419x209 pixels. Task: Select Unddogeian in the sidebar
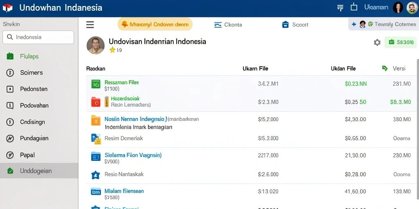point(39,171)
